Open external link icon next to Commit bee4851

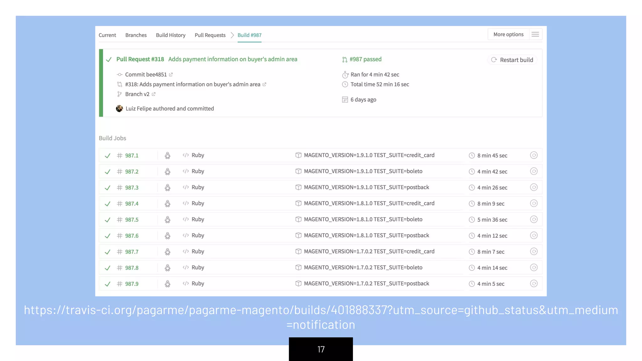(x=171, y=75)
